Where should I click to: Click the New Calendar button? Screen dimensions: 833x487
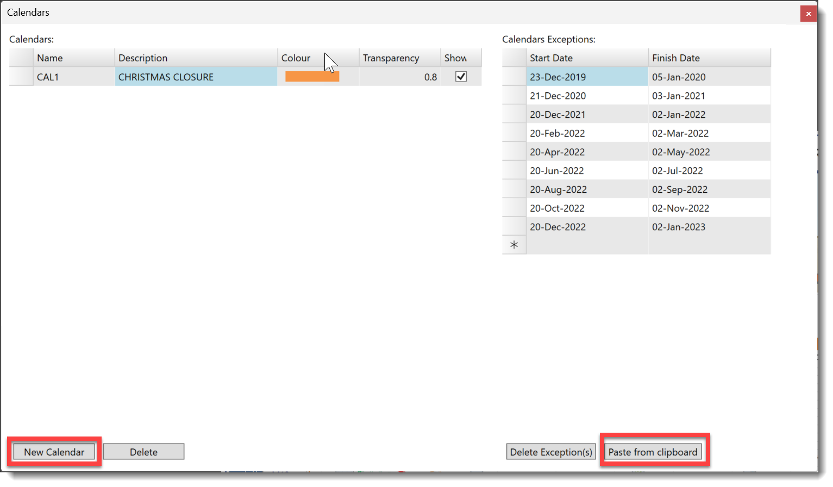(x=54, y=452)
